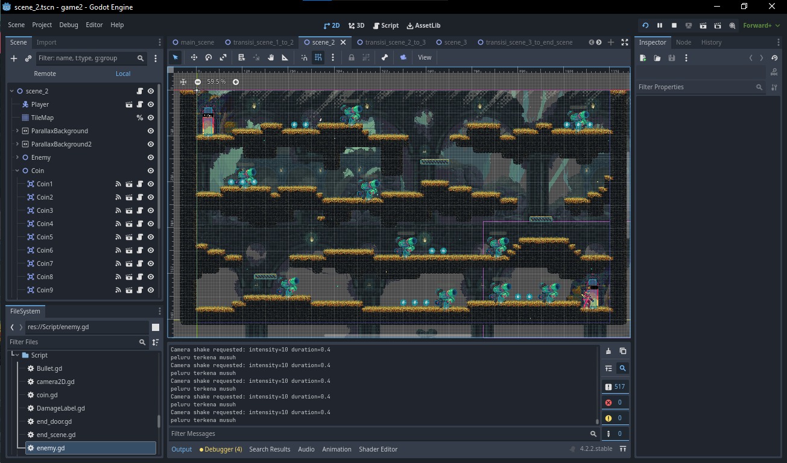This screenshot has width=787, height=463.
Task: Zoom in on the 2D viewport
Action: (x=236, y=82)
